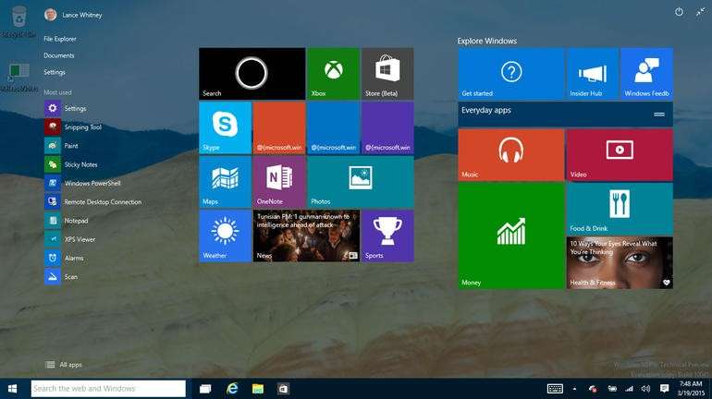Open the Health & Fitness tile

(620, 263)
